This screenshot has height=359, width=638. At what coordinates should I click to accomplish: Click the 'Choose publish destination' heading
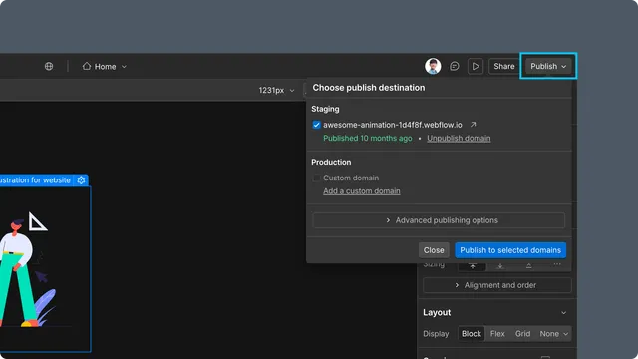[x=369, y=88]
